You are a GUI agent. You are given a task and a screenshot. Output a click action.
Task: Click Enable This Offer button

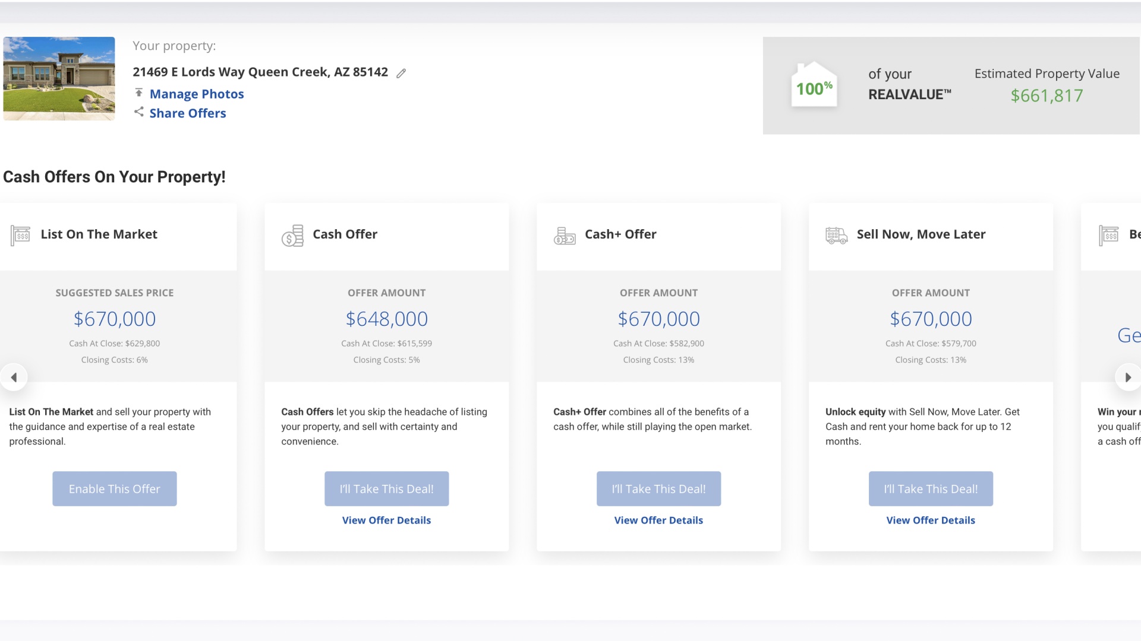(x=115, y=488)
